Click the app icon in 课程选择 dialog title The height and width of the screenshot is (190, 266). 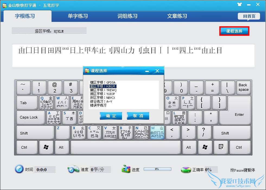point(87,71)
